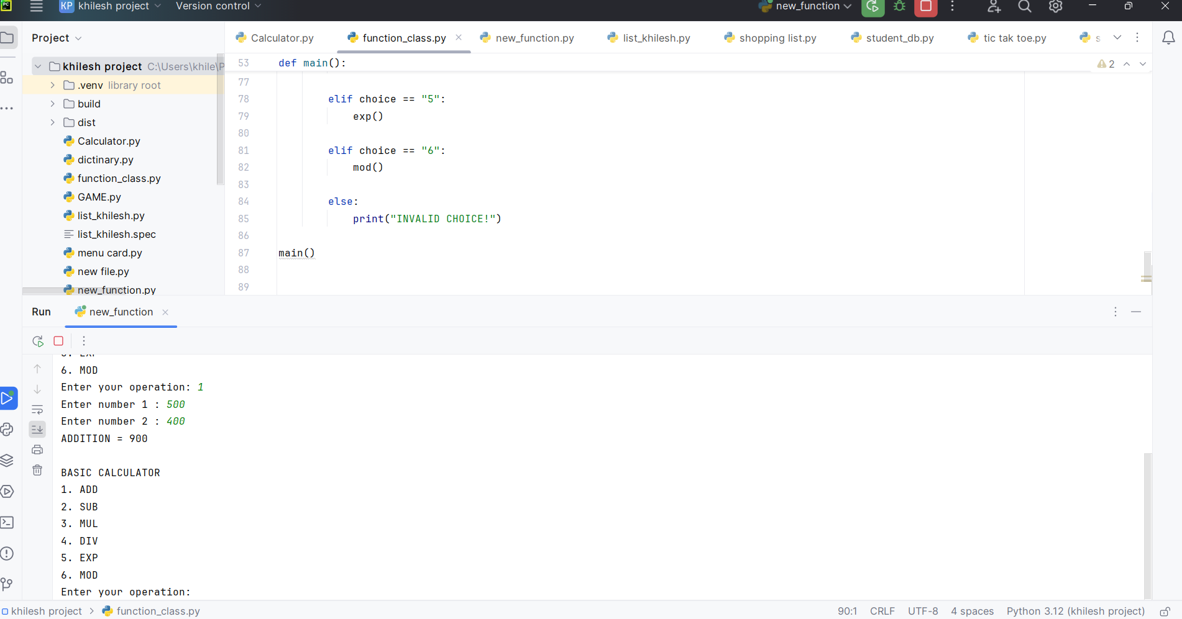The height and width of the screenshot is (619, 1182).
Task: Open the Project tool window folder icon
Action: 7,38
